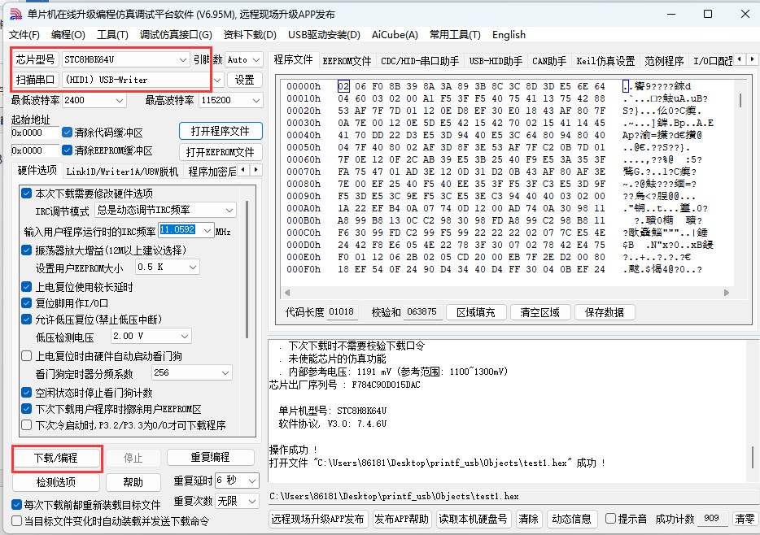Click 保存数据 button
The height and width of the screenshot is (535, 760).
pos(604,311)
